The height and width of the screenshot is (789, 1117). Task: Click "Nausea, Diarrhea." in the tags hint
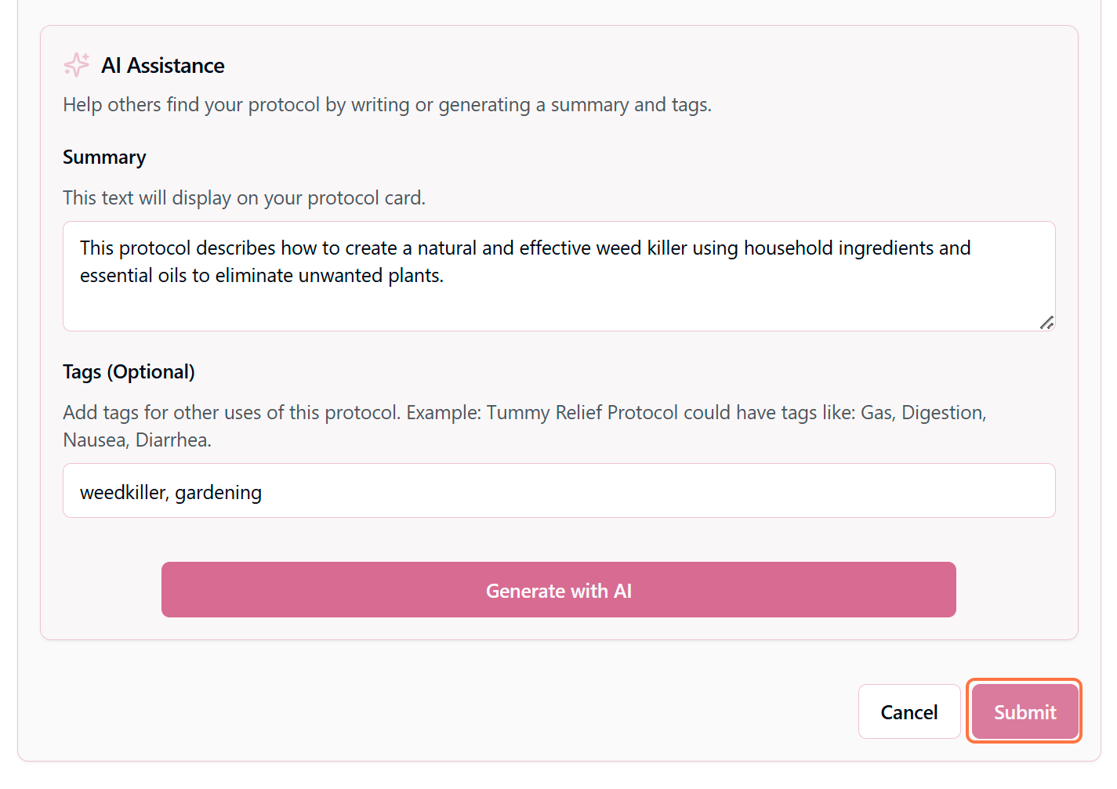tap(137, 440)
